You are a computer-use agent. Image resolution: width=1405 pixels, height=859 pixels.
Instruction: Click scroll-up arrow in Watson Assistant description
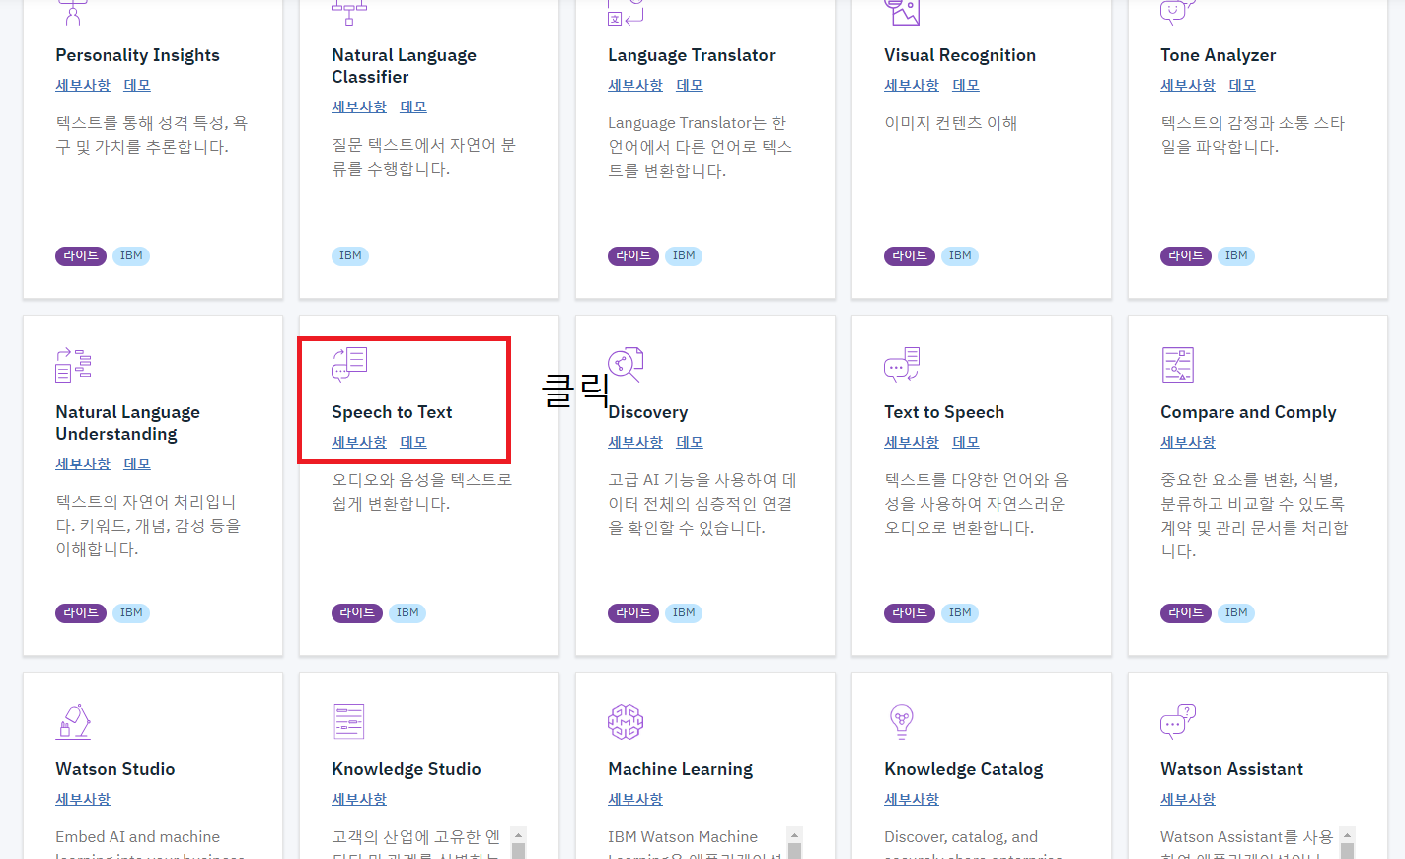click(x=1348, y=834)
